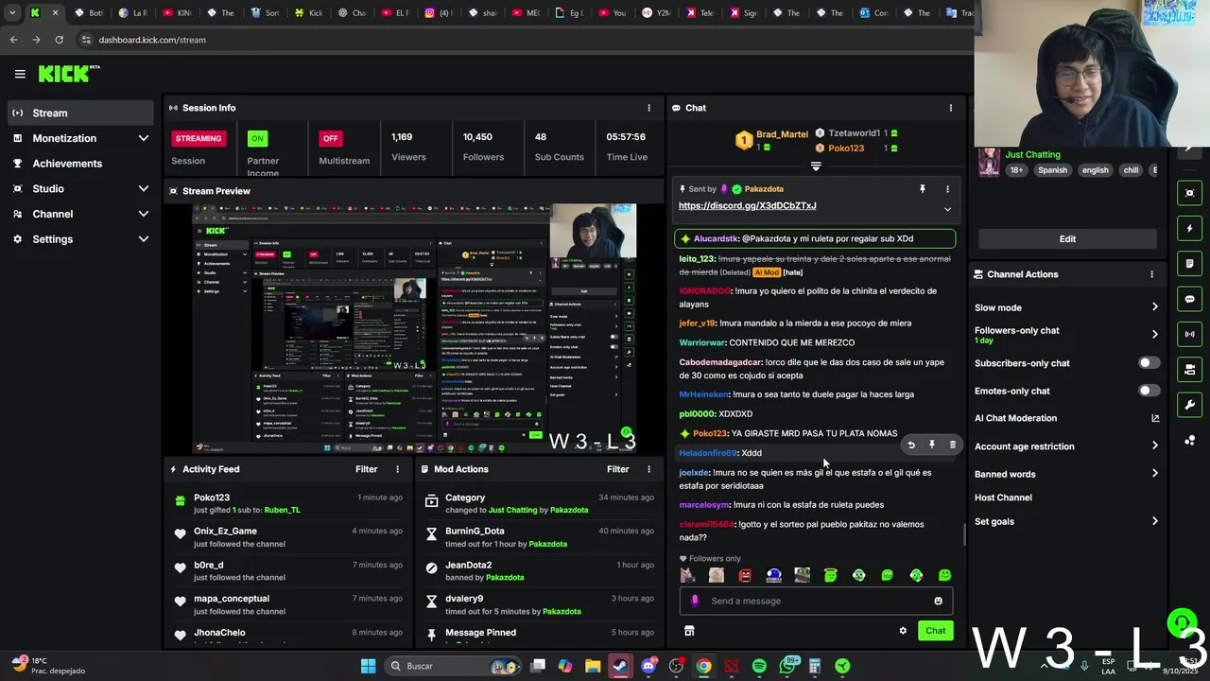The width and height of the screenshot is (1210, 681).
Task: Insert the green halo emote
Action: [830, 575]
